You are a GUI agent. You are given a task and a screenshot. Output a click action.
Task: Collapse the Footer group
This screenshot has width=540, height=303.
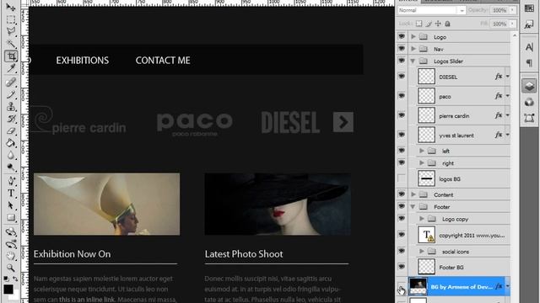[413, 207]
